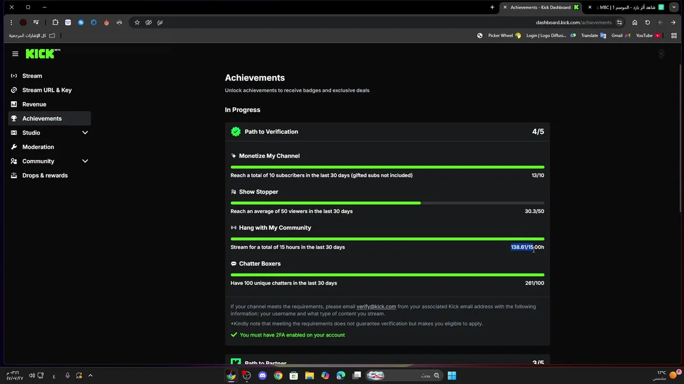684x384 pixels.
Task: Open the Login | Logo Diffusion bookmark
Action: pos(550,36)
